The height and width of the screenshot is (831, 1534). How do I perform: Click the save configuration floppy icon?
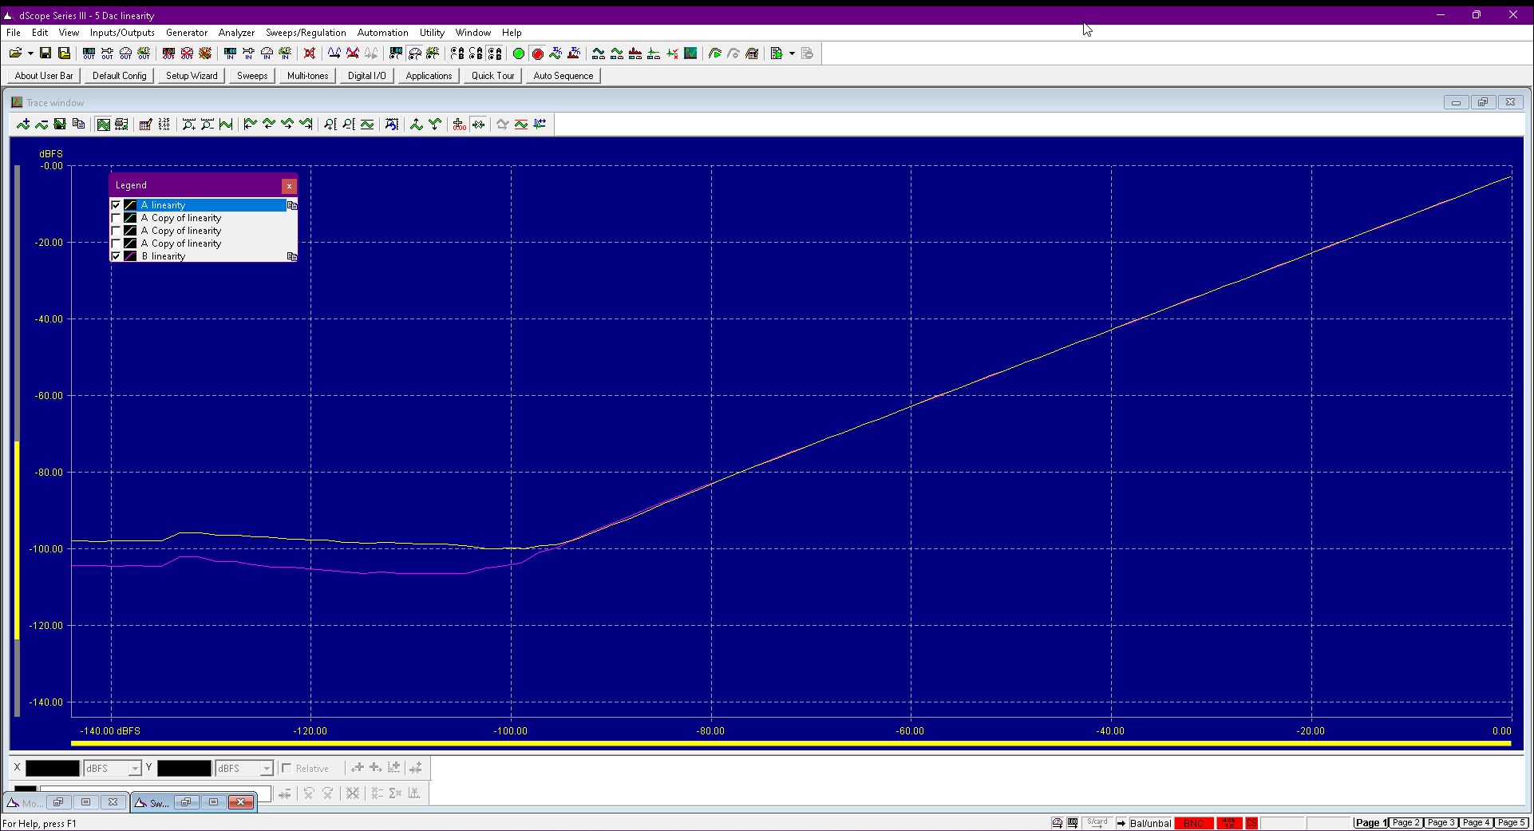click(x=45, y=53)
